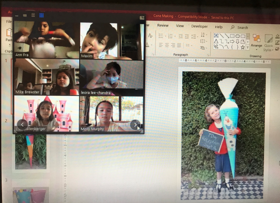Select the straight line shape
This screenshot has height=203, width=280.
click(x=221, y=35)
